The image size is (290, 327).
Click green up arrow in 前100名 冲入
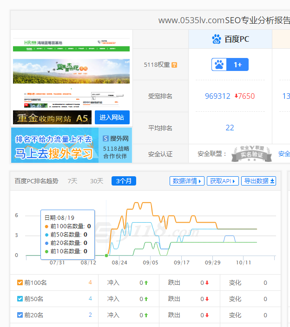(146, 283)
